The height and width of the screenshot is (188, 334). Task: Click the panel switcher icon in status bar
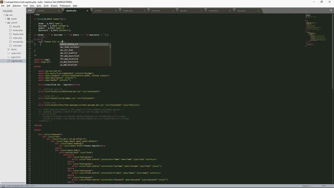coord(4,186)
